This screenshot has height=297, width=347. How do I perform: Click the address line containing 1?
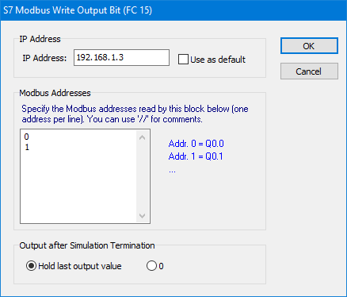pos(27,147)
